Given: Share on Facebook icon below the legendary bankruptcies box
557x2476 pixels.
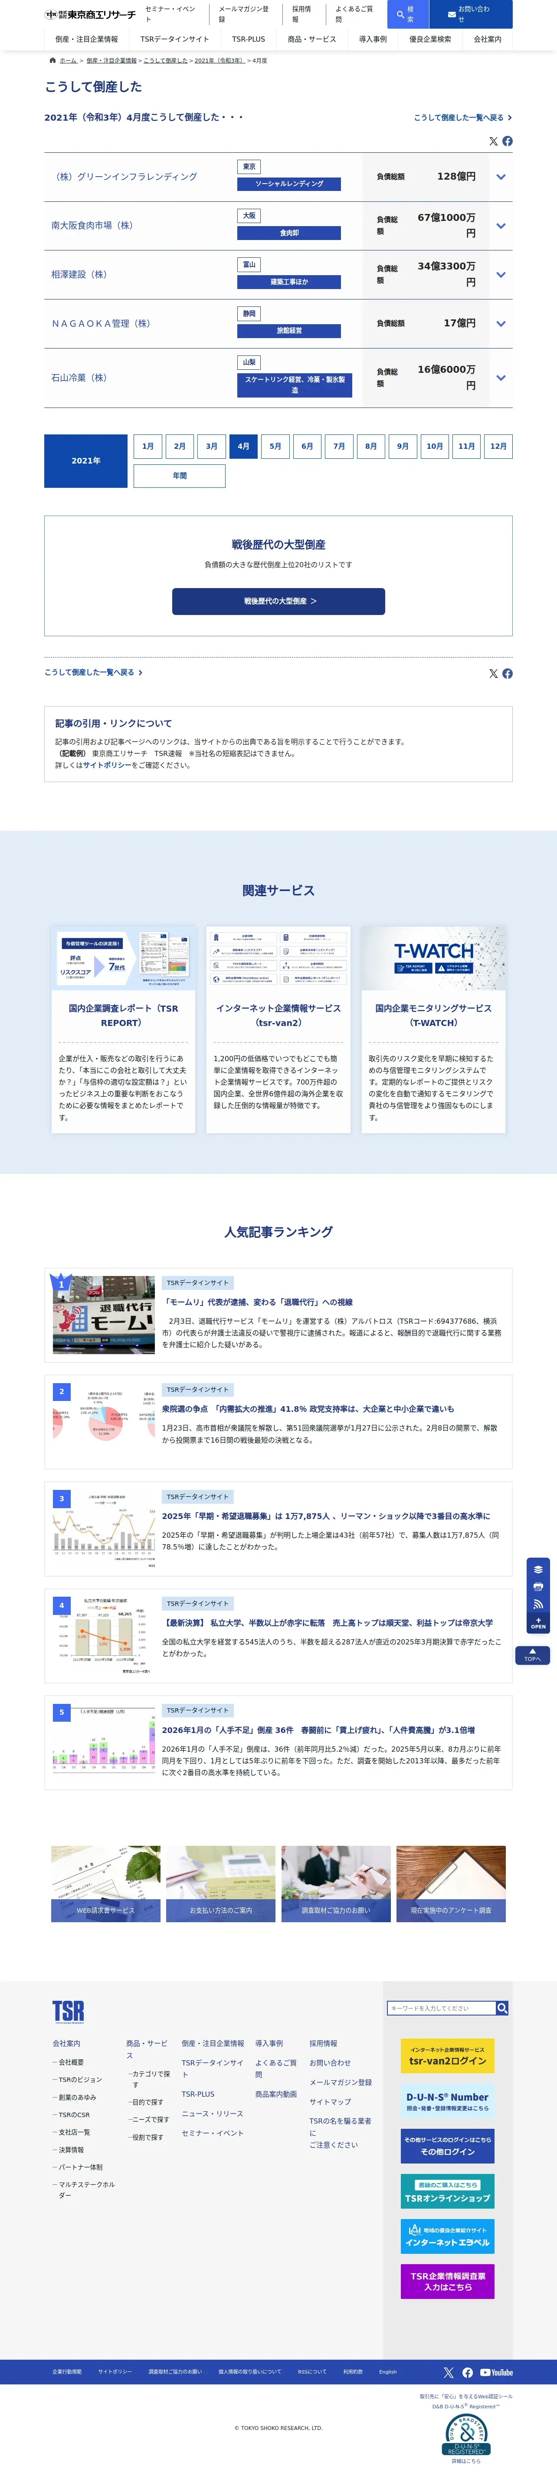Looking at the screenshot, I should tap(507, 674).
